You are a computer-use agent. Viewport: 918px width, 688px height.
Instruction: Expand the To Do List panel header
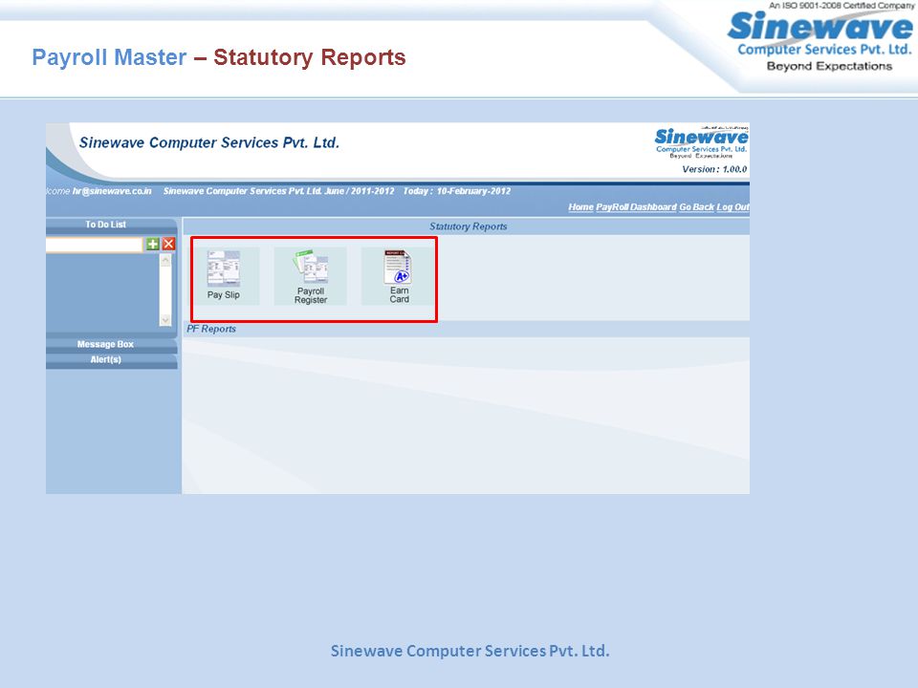111,225
